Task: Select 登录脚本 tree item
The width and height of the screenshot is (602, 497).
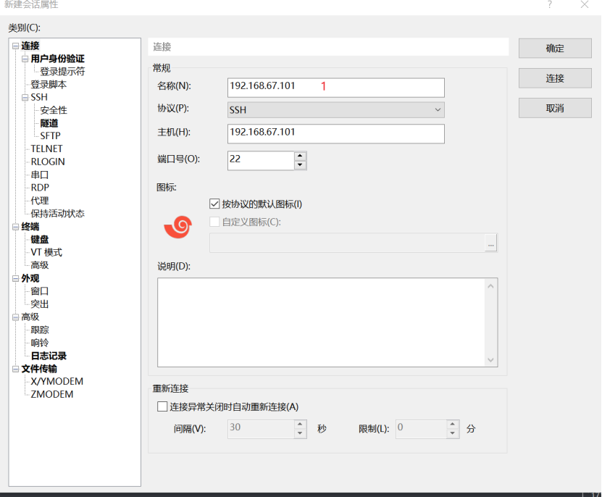Action: point(49,85)
